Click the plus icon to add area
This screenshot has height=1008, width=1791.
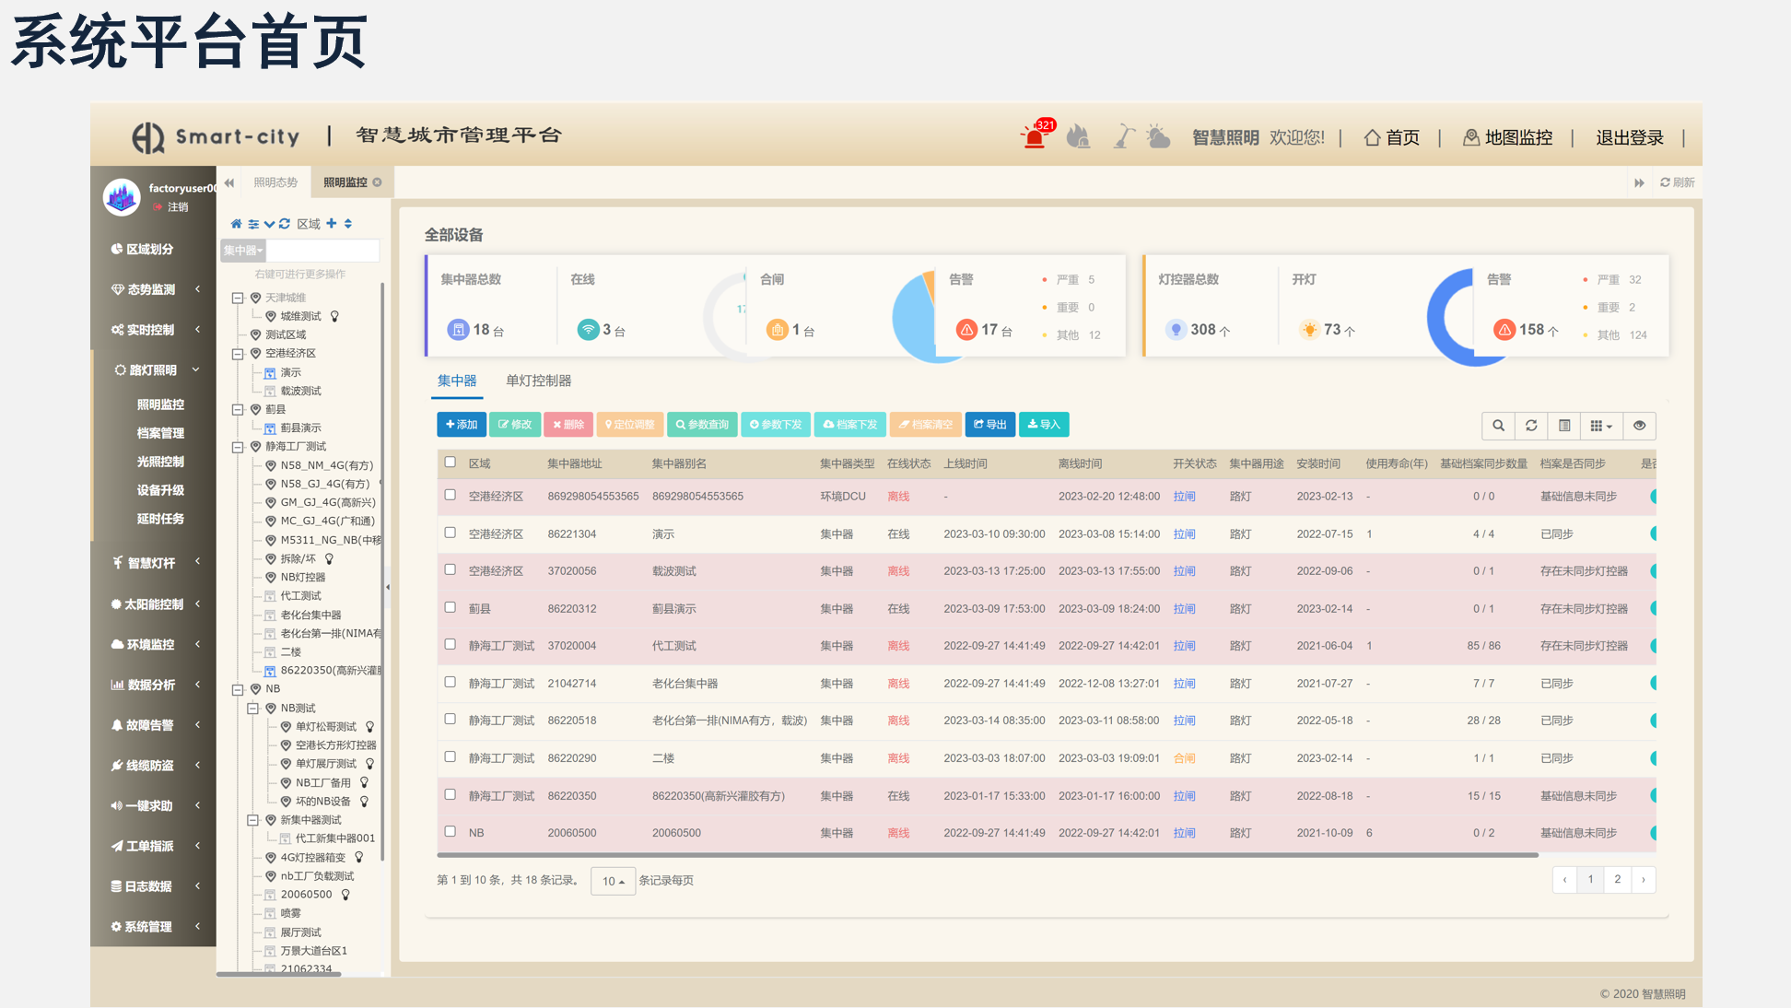point(332,223)
